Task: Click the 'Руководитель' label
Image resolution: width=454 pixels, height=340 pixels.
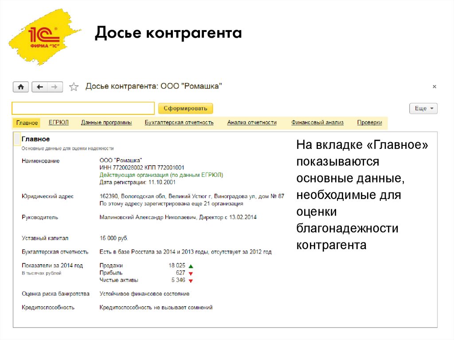Action: [x=40, y=218]
